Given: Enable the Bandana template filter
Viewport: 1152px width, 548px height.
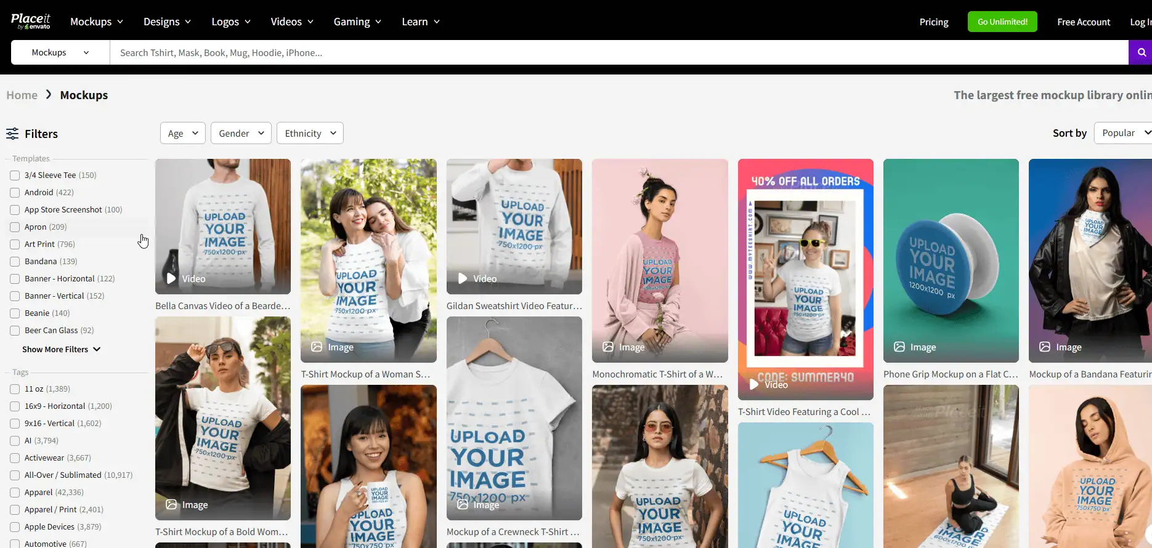Looking at the screenshot, I should (15, 262).
